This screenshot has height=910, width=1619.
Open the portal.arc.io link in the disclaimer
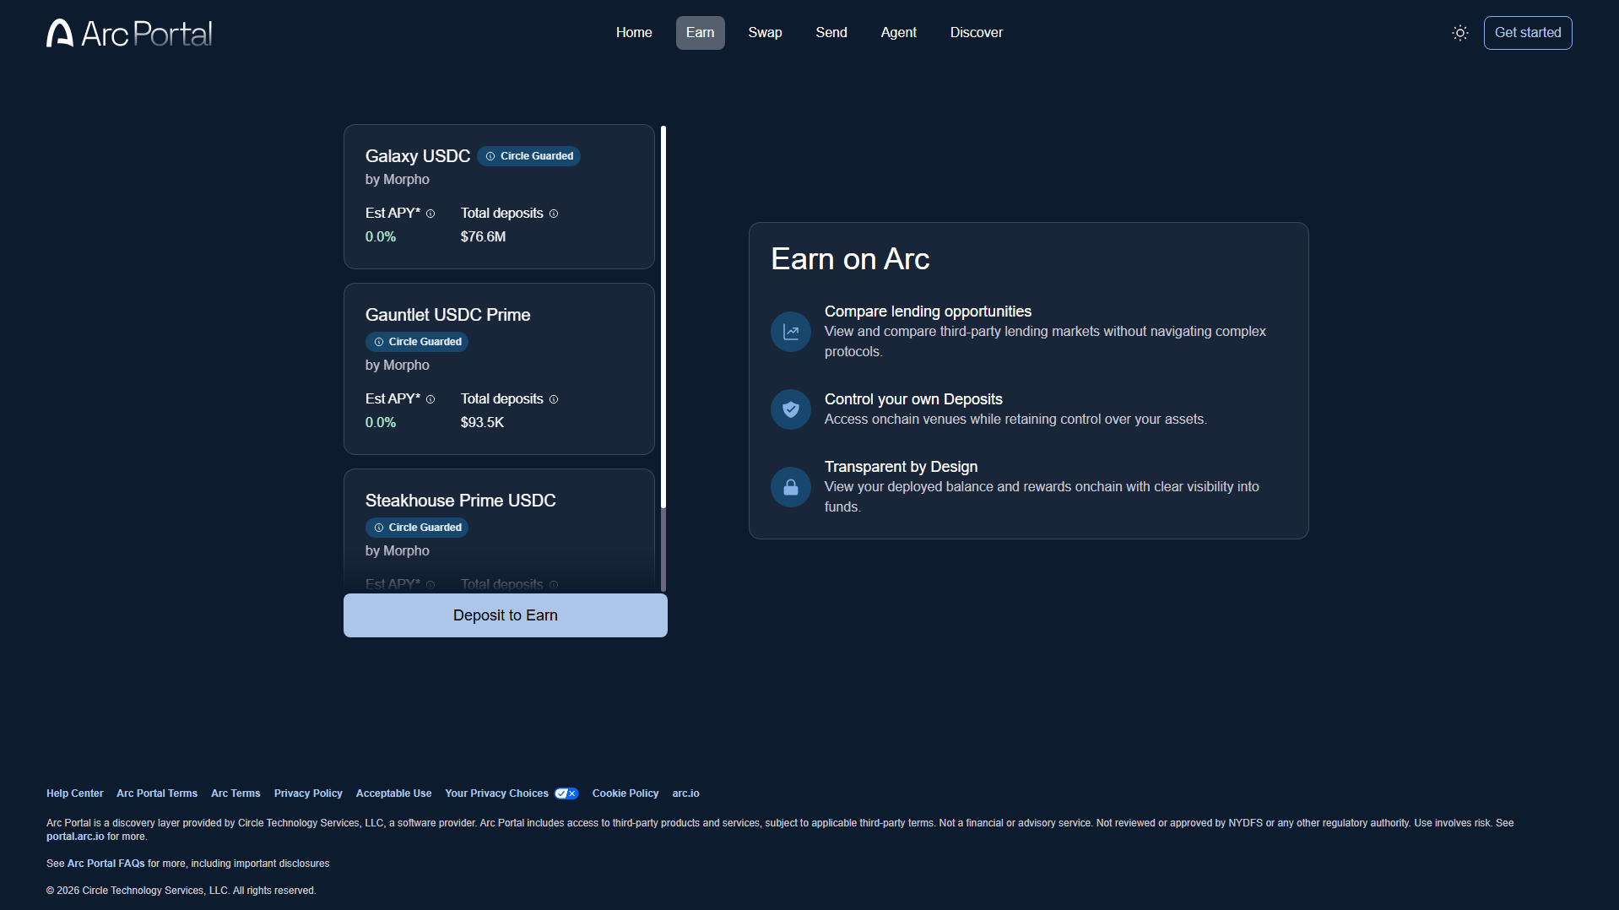pos(75,837)
